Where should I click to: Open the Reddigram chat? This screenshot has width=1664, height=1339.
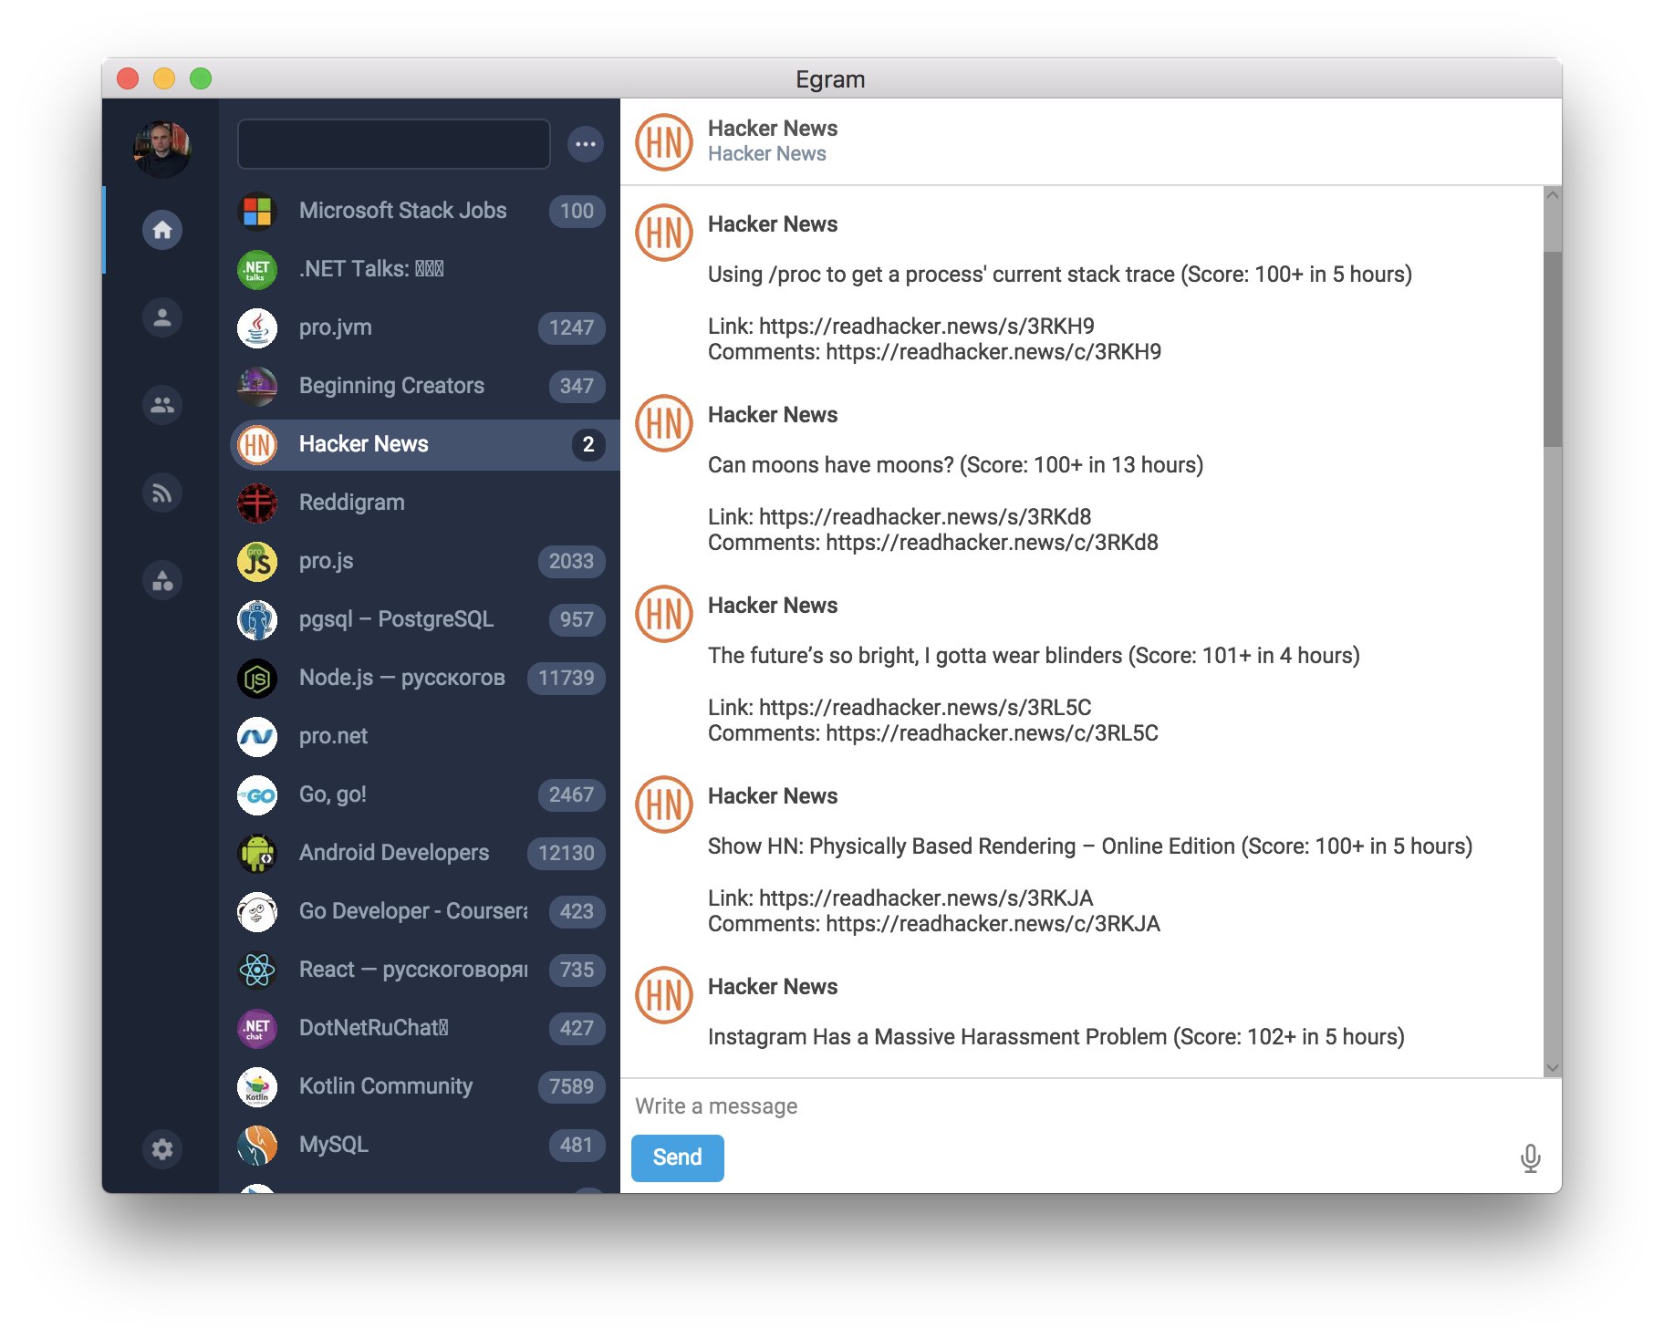tap(425, 503)
